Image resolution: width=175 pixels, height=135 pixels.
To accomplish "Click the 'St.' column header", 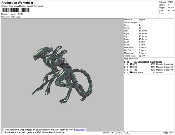I will click(136, 62).
